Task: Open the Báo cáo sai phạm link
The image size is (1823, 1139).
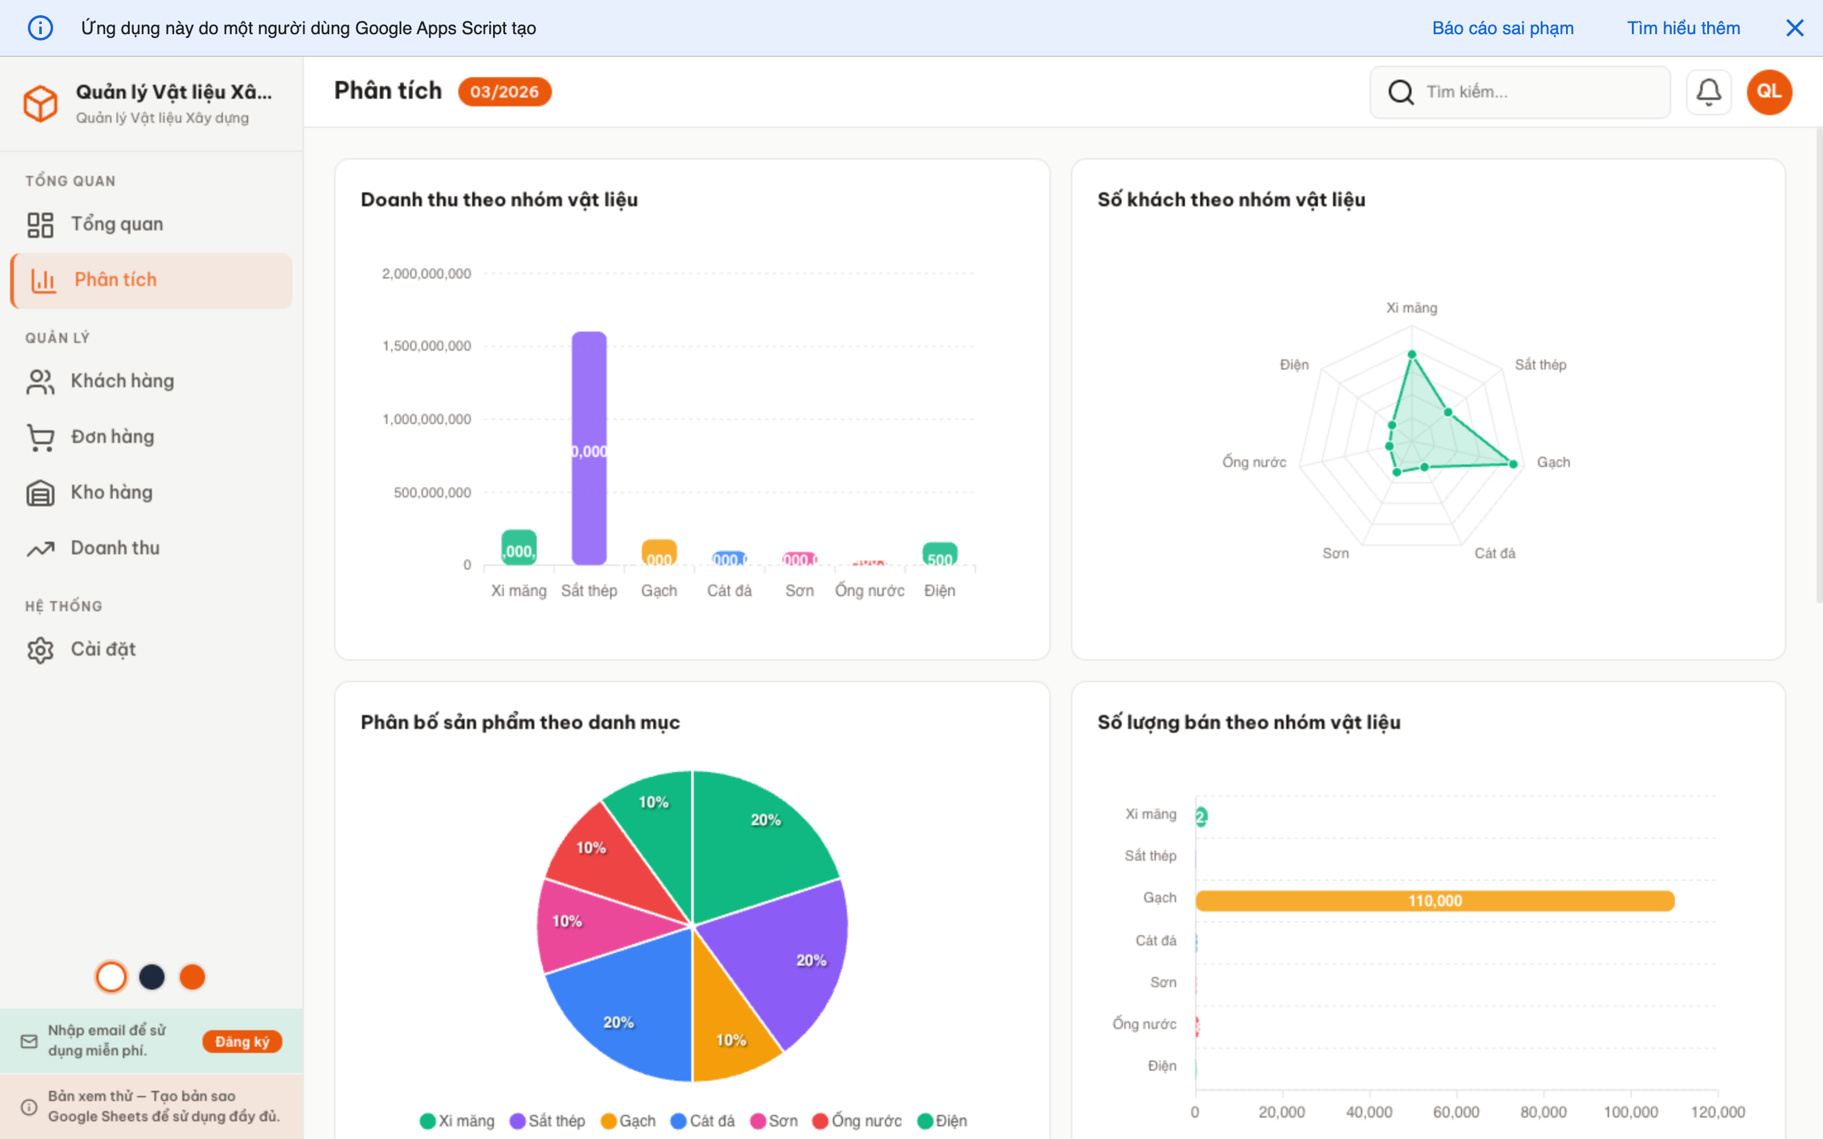Action: pos(1502,28)
